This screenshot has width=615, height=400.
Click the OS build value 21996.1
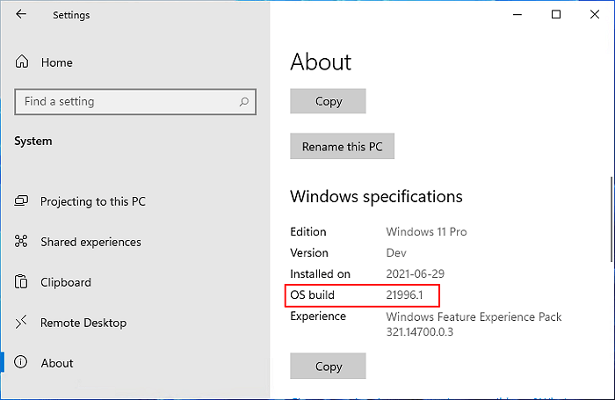pos(406,295)
